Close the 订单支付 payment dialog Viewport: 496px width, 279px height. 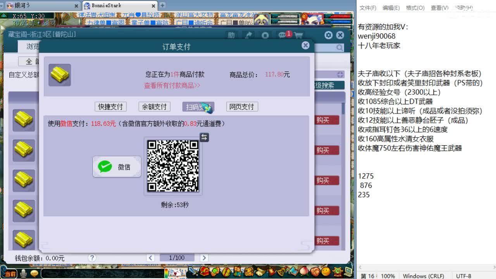(x=305, y=45)
